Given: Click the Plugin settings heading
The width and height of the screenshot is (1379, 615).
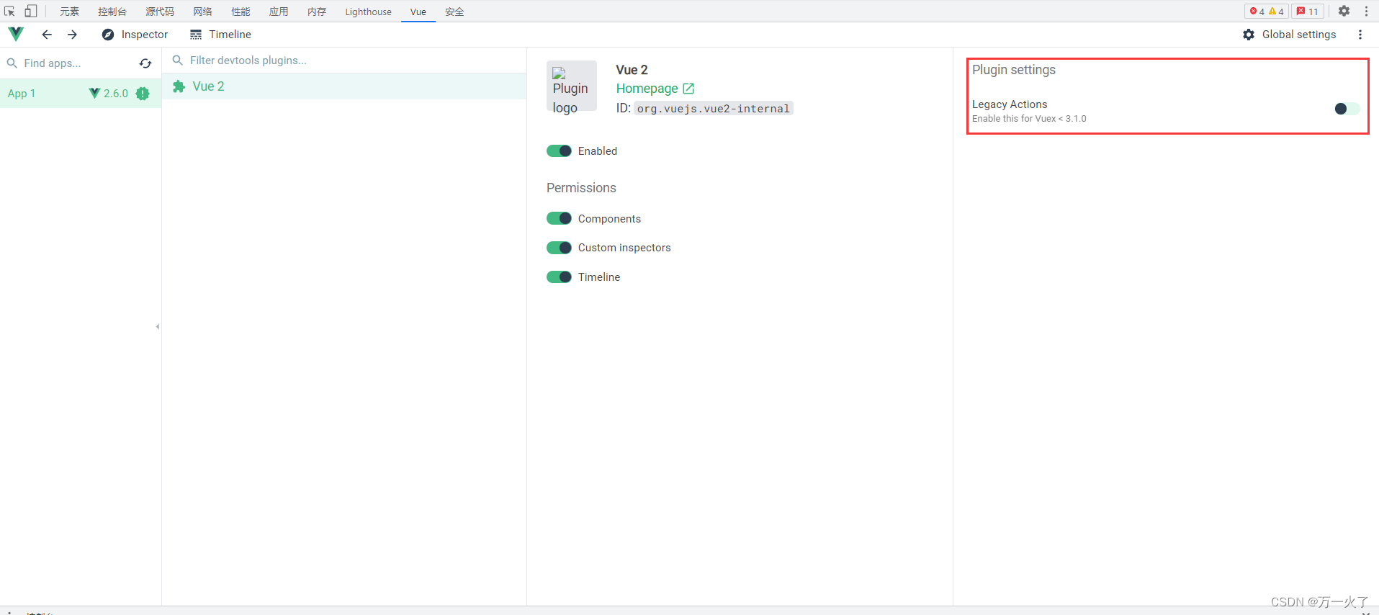Looking at the screenshot, I should [1014, 70].
